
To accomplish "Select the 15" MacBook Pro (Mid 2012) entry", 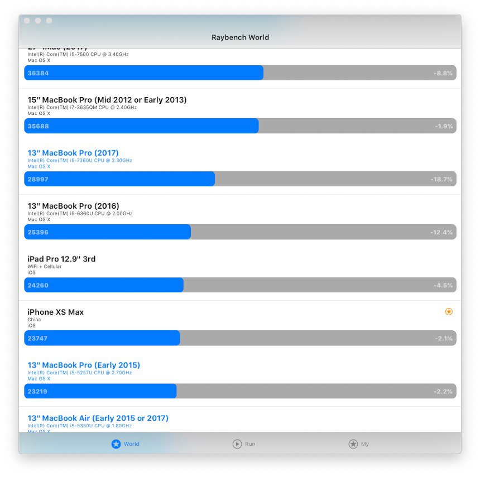I will point(107,100).
